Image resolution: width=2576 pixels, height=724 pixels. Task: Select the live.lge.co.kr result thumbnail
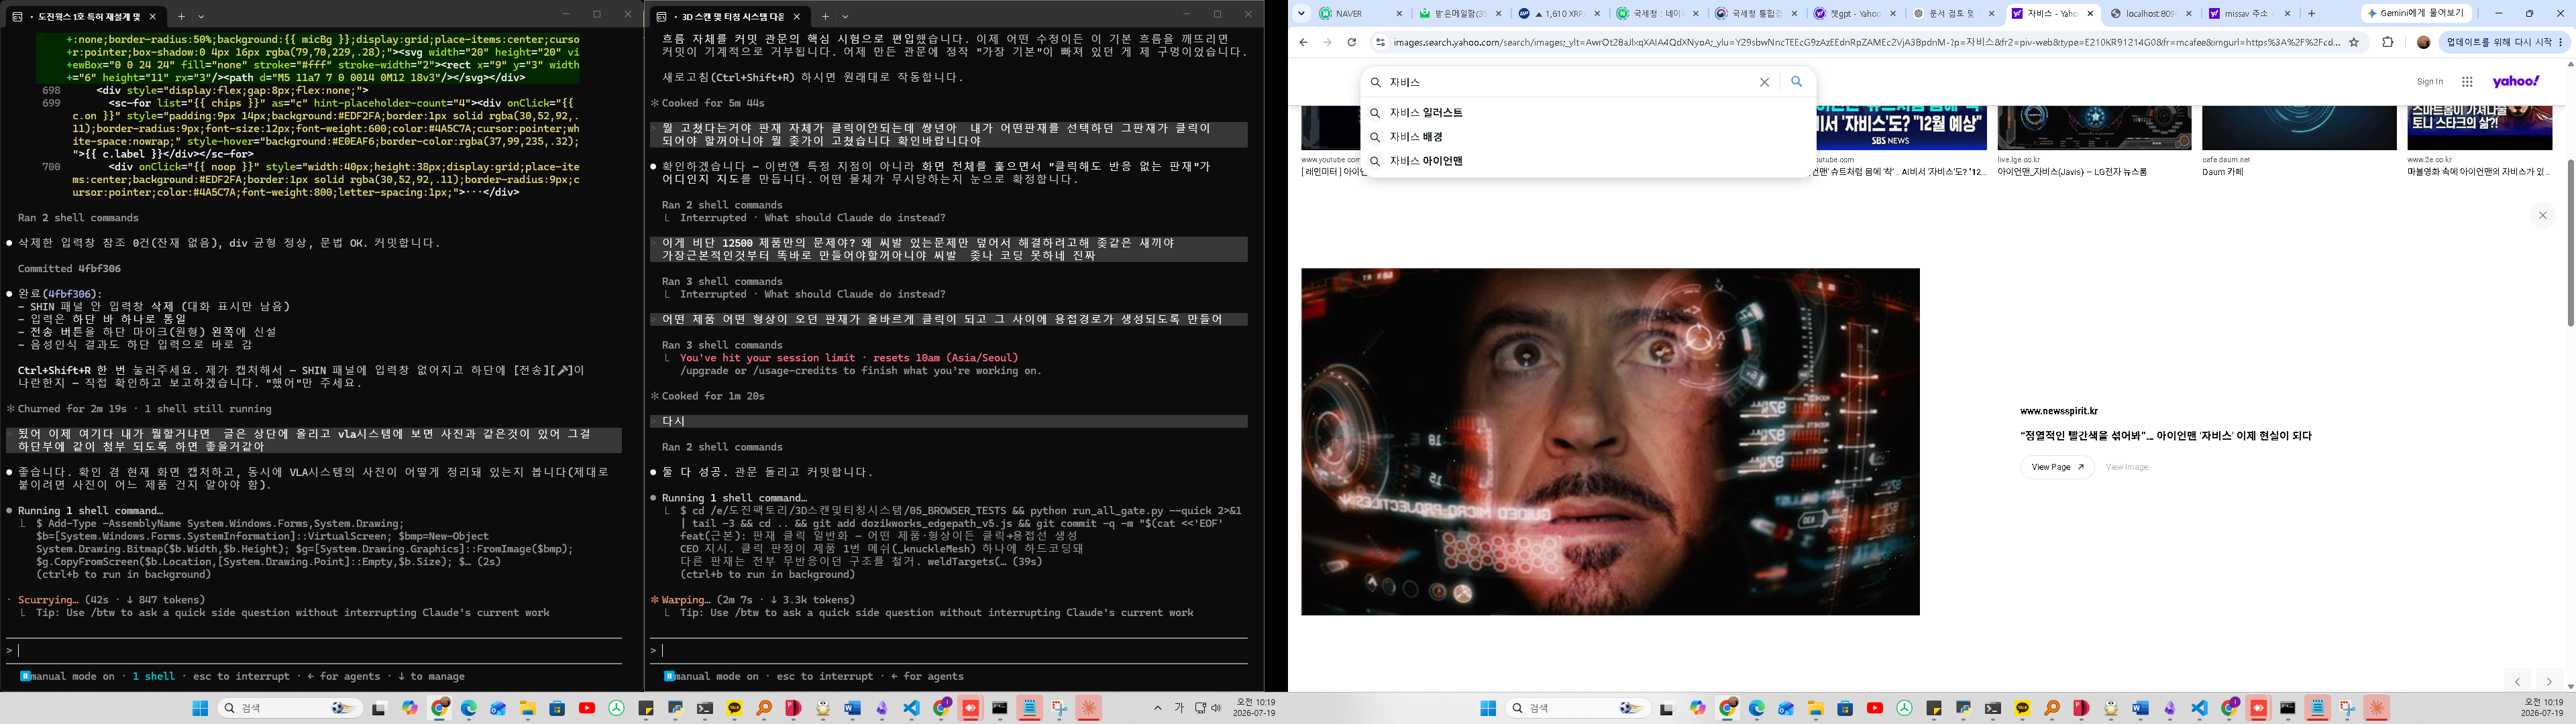tap(2094, 128)
